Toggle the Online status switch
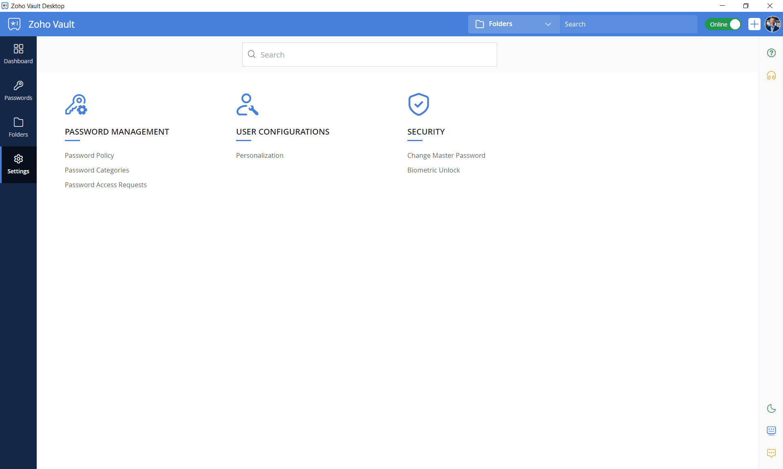The image size is (783, 469). click(723, 24)
